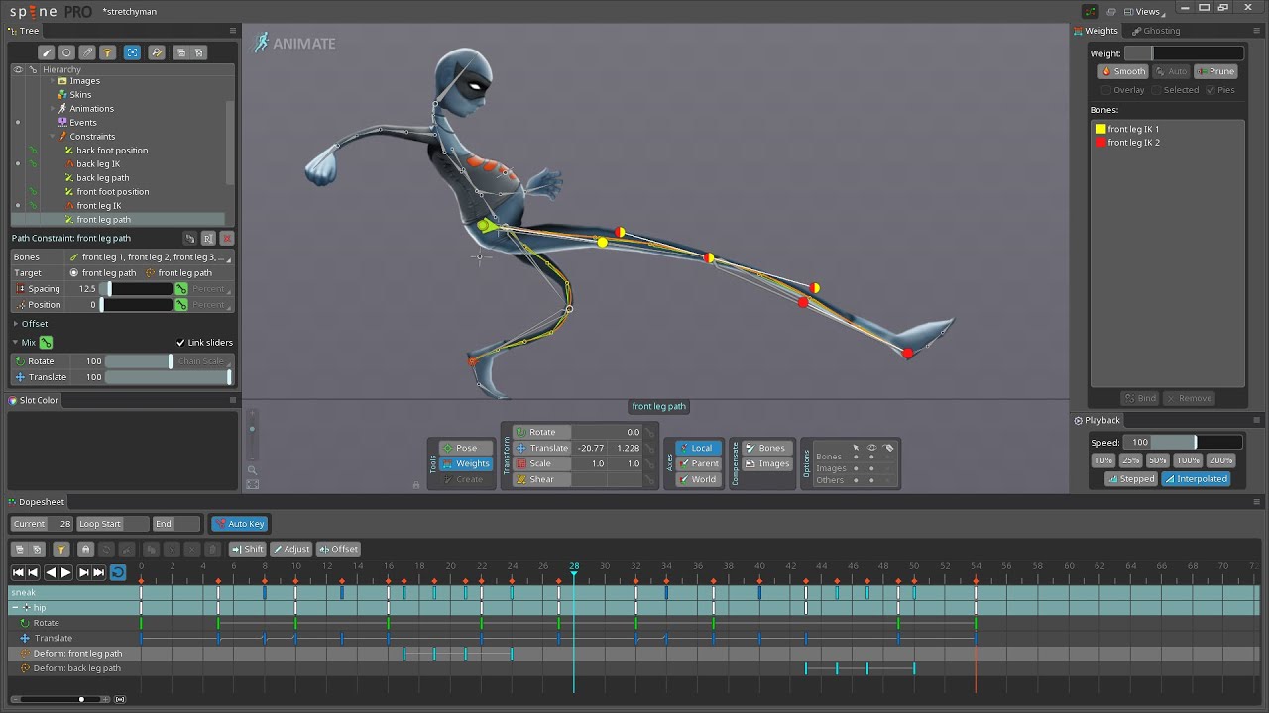Key the Spacing value with its key icon
The image size is (1269, 713).
(x=181, y=289)
